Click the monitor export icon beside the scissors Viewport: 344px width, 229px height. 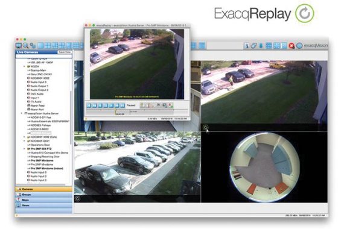165,105
